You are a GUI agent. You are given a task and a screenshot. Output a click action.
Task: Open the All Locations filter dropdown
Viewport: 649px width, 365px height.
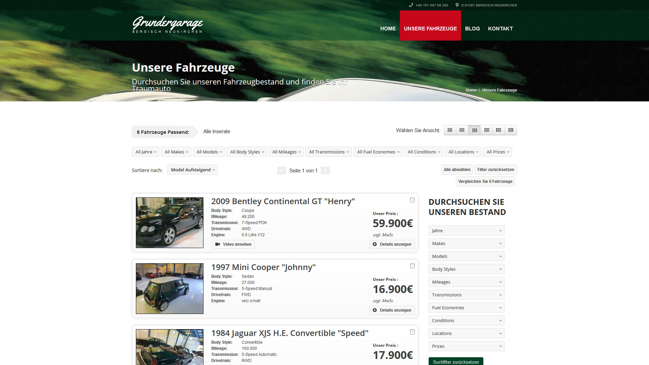coord(463,152)
